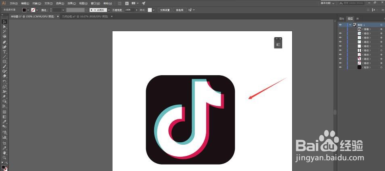Viewport: 385px width, 171px height.
Task: Click the GPU performance rocket icon
Action: click(x=144, y=4)
